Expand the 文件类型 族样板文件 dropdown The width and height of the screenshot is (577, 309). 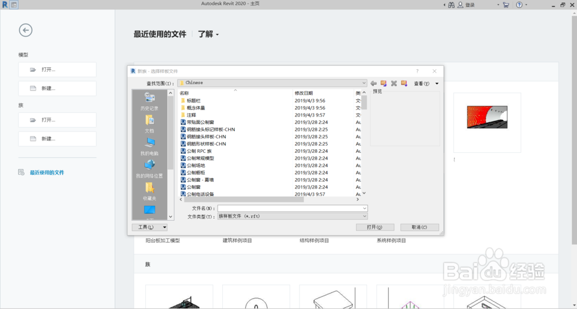pyautogui.click(x=365, y=216)
